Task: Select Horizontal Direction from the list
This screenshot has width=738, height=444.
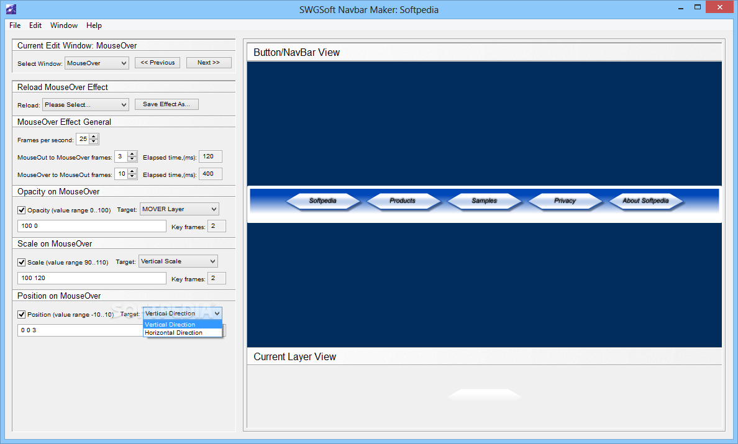Action: click(183, 332)
